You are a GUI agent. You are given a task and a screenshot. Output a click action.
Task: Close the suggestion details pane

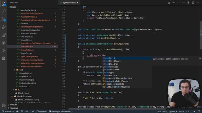click(200, 58)
